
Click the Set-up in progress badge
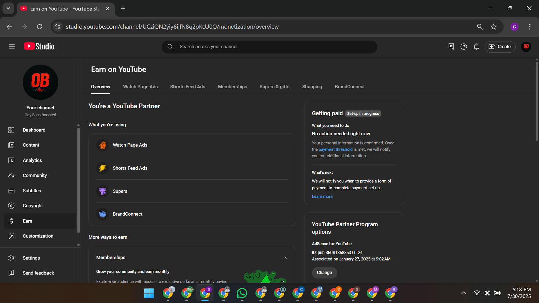363,114
